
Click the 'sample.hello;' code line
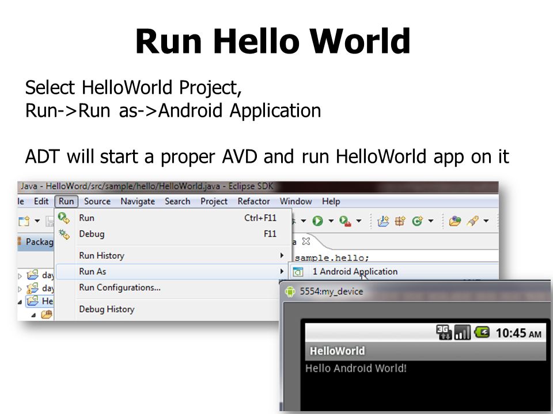point(332,258)
